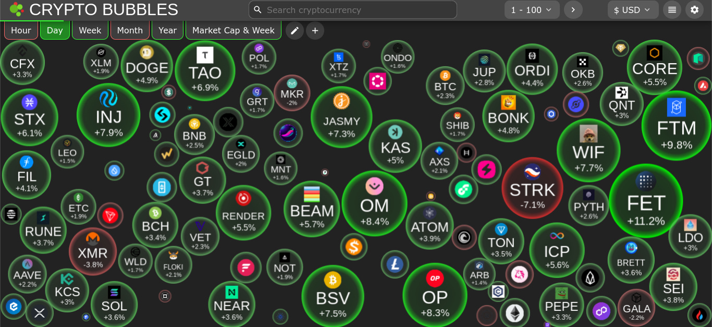Click the QNT bubble

(621, 104)
